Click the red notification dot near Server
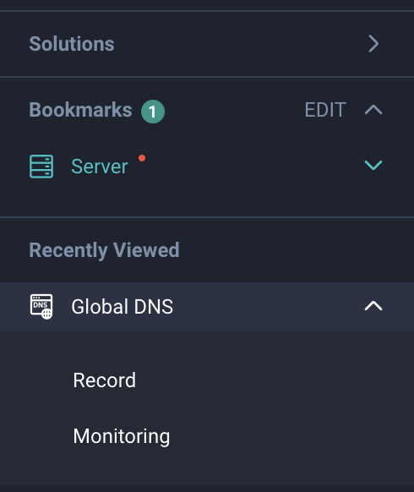Image resolution: width=414 pixels, height=492 pixels. click(142, 158)
